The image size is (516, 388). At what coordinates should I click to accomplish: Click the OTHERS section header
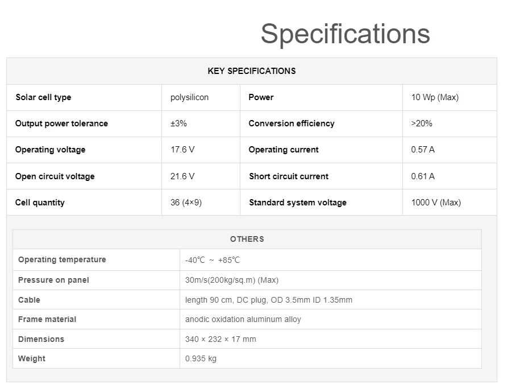coord(247,239)
